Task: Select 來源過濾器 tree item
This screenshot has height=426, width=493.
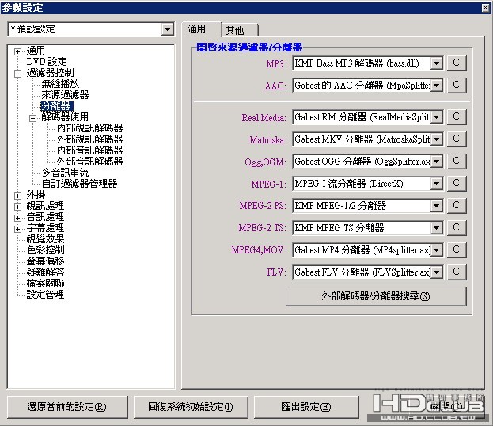Action: (x=65, y=95)
